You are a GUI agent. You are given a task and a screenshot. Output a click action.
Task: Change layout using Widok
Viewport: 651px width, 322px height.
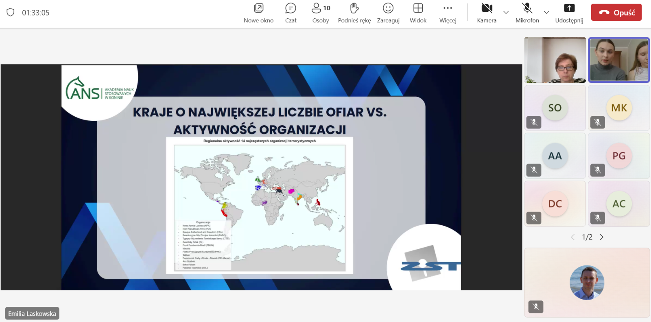[x=418, y=13]
